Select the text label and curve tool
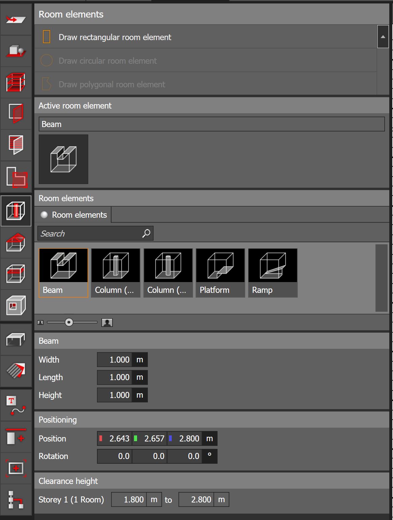The width and height of the screenshot is (393, 520). (16, 405)
